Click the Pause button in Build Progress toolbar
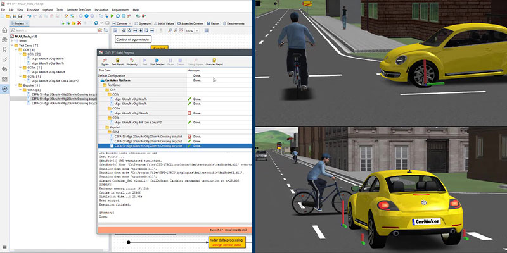The width and height of the screenshot is (507, 253). tap(170, 62)
